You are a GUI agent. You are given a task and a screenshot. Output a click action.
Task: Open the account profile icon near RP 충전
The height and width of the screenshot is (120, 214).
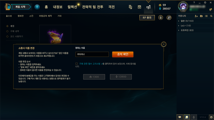[169, 18]
